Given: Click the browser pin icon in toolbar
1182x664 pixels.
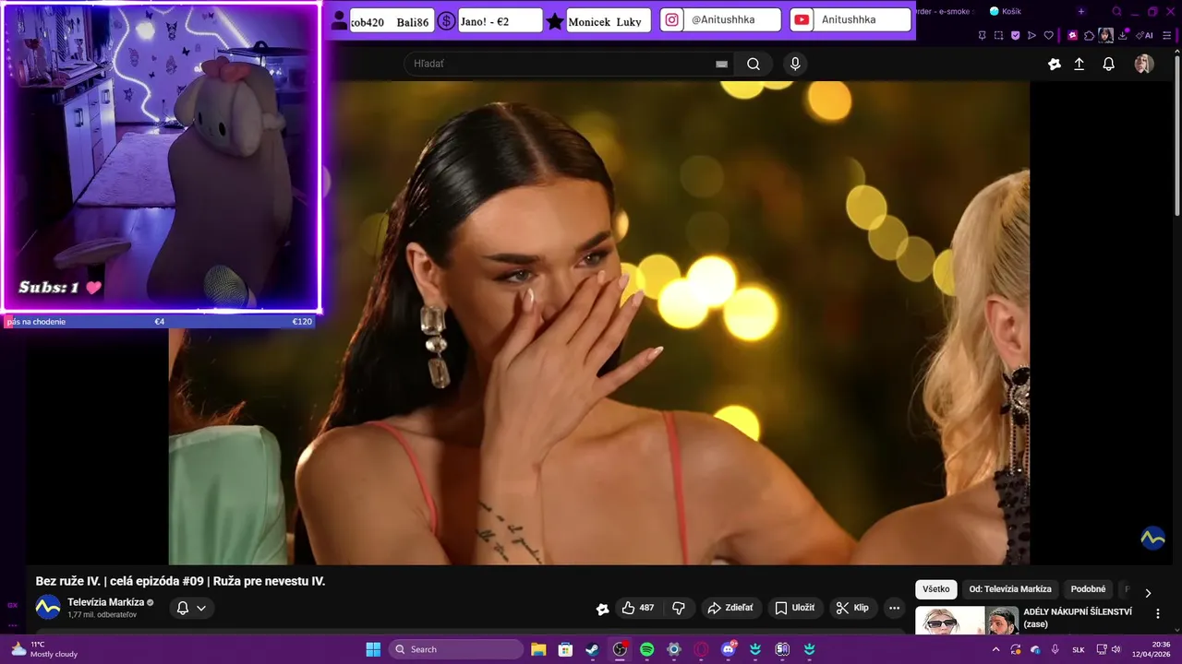Looking at the screenshot, I should pyautogui.click(x=982, y=35).
